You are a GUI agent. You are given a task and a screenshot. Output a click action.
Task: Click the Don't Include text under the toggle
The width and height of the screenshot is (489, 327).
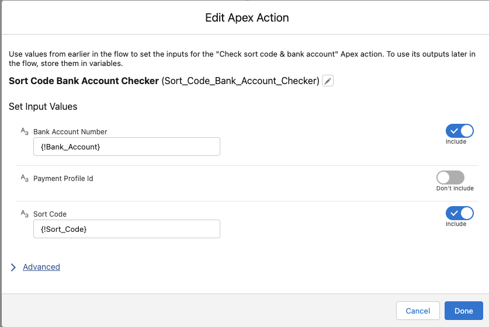coord(455,189)
